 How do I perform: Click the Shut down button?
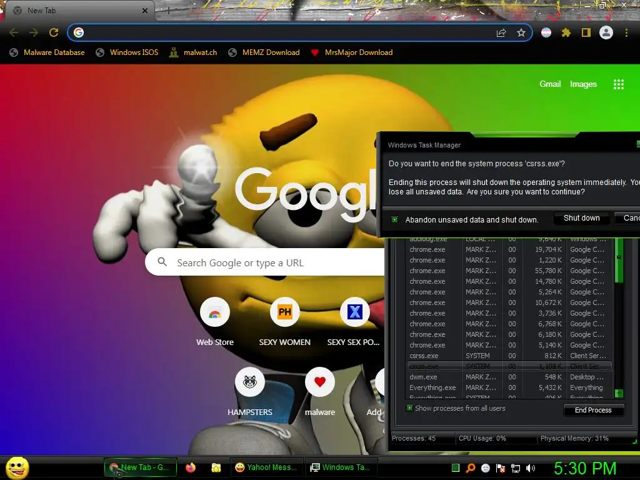click(x=582, y=218)
